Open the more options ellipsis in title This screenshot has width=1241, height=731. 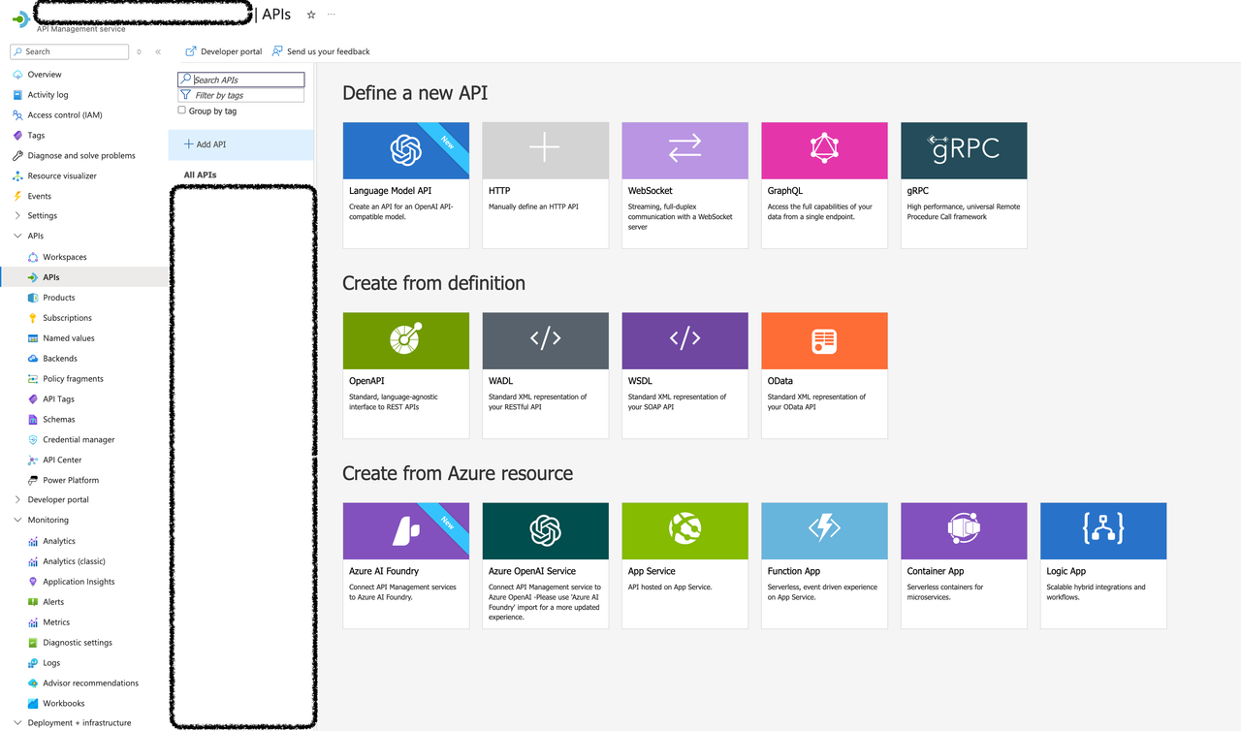click(x=332, y=15)
